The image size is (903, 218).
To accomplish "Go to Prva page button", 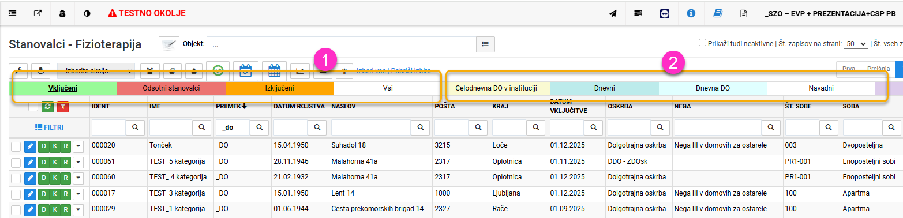I will tap(849, 69).
